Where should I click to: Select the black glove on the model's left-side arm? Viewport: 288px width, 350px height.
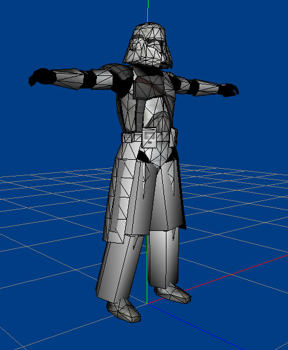(42, 77)
